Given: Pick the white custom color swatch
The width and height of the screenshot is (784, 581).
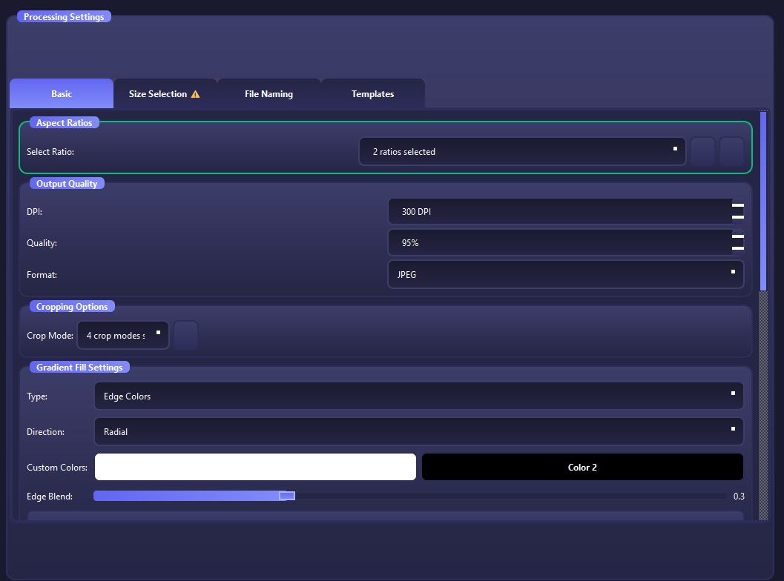Looking at the screenshot, I should 255,467.
